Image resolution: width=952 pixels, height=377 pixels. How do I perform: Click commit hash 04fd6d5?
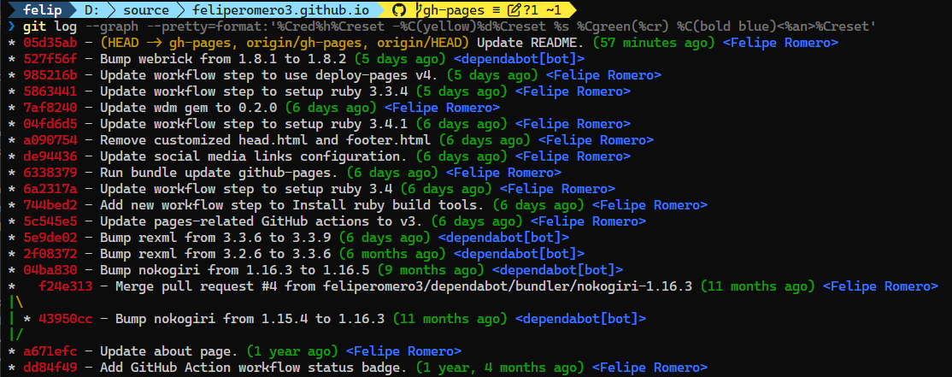(x=50, y=124)
